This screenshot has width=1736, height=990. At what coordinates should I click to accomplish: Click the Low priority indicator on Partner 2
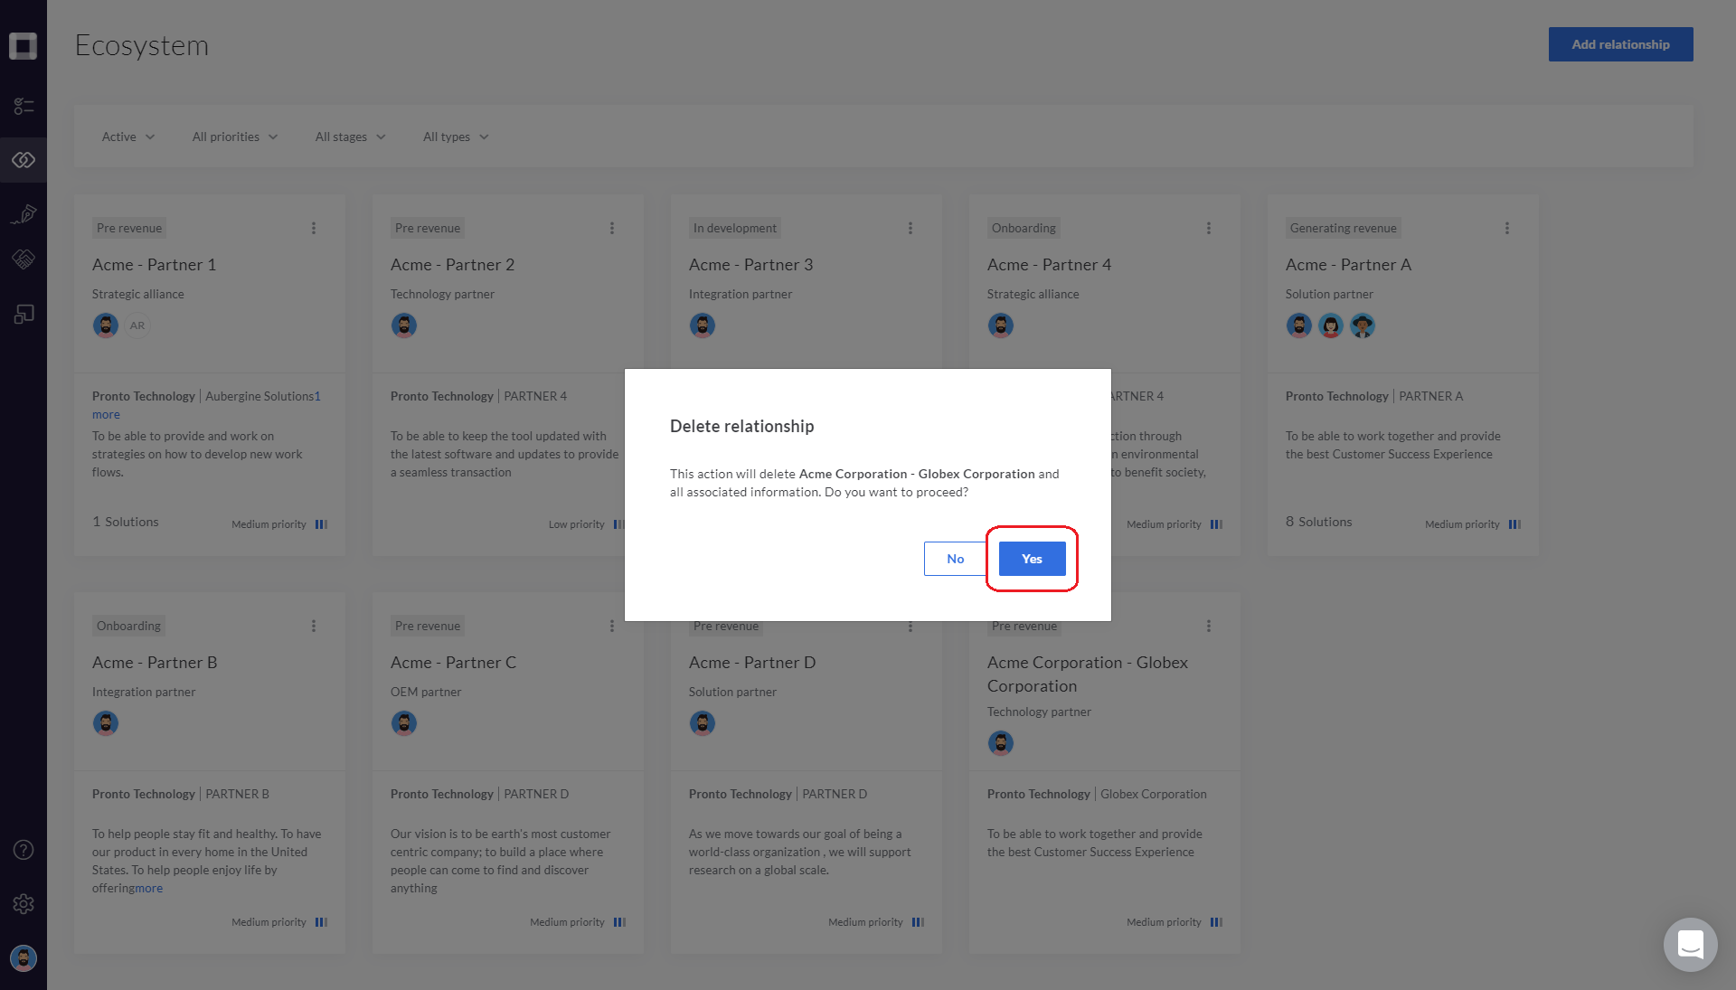[586, 524]
